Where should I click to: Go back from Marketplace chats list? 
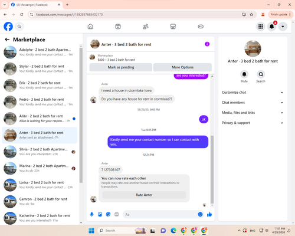pyautogui.click(x=7, y=40)
